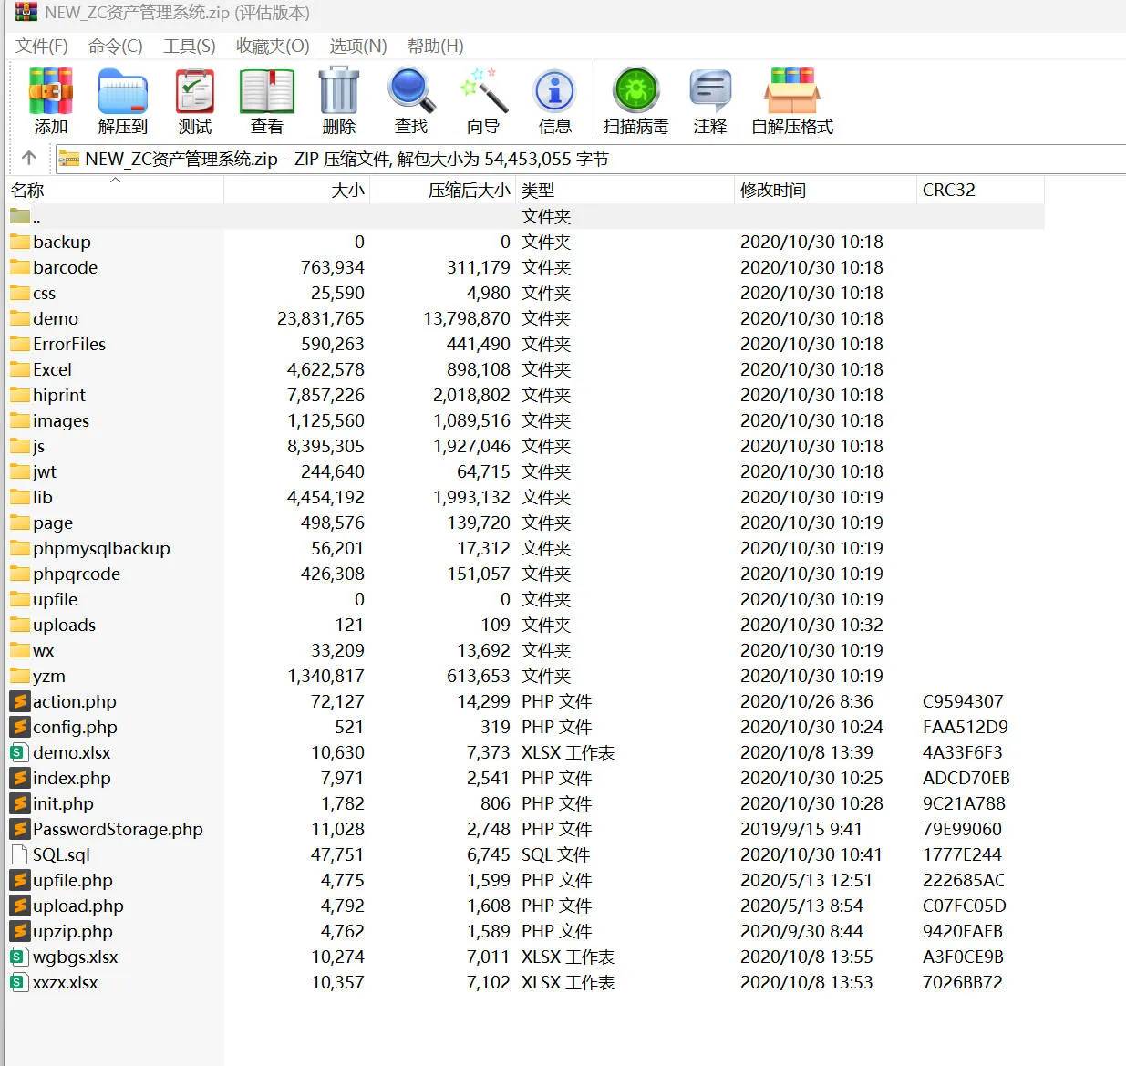
Task: Select the parent folder '..' icon
Action: pyautogui.click(x=19, y=216)
